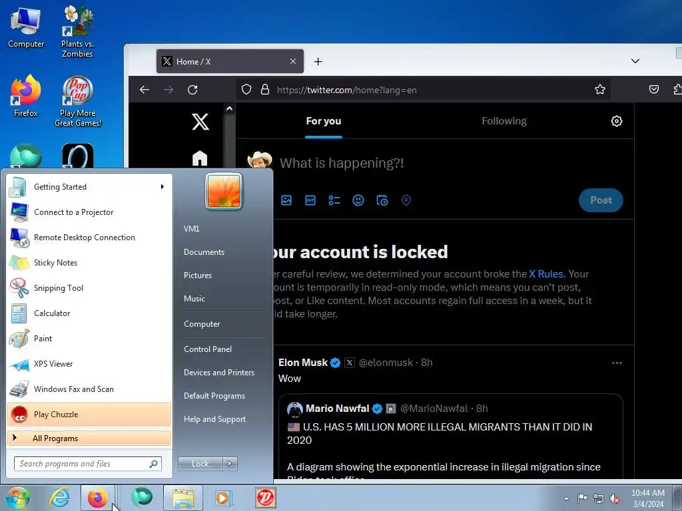Open Play More Great Games shortcut
The height and width of the screenshot is (511, 682).
pos(77,101)
